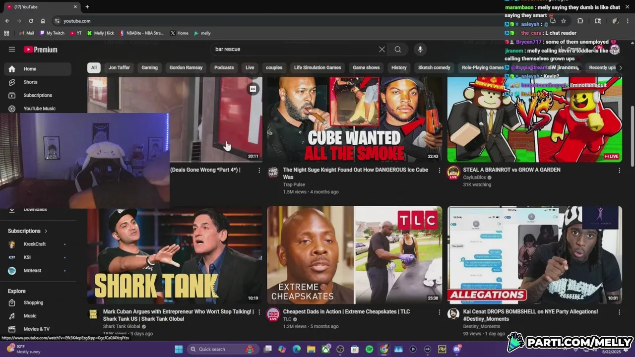Open the Shark Tank video thumbnail
635x357 pixels.
point(175,255)
